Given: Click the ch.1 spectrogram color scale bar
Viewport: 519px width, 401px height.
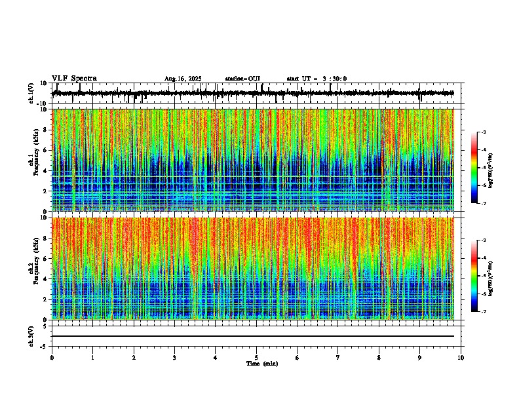Looking at the screenshot, I should pyautogui.click(x=474, y=168).
